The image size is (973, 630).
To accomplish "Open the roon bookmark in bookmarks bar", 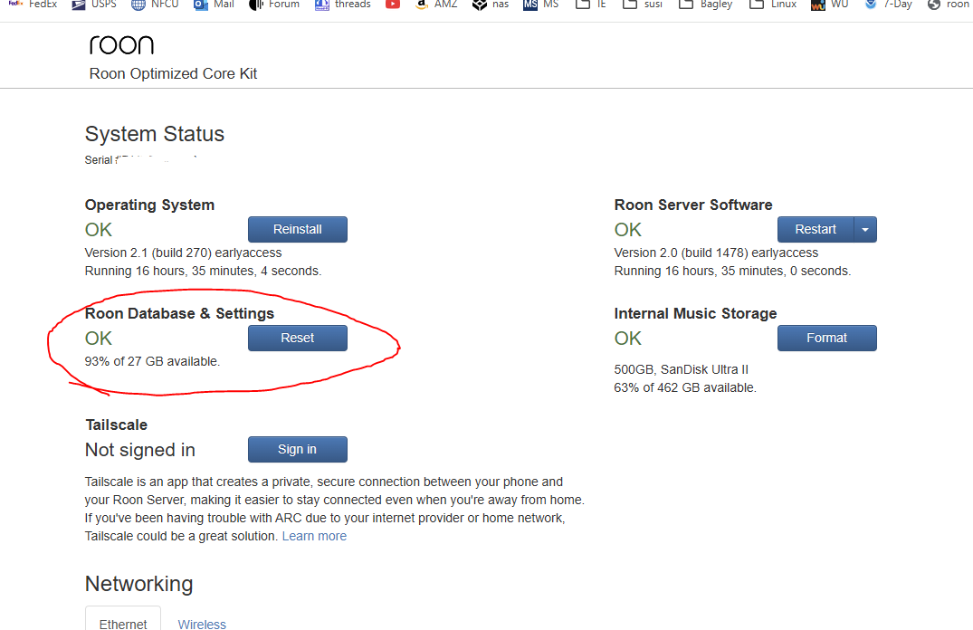I will (949, 5).
